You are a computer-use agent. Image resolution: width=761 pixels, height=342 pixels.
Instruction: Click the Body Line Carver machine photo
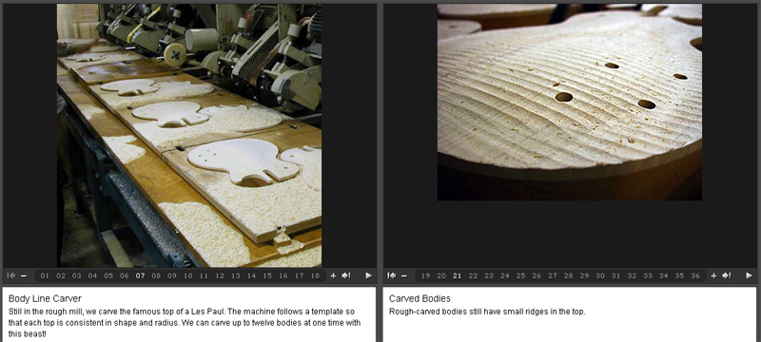[x=189, y=136]
